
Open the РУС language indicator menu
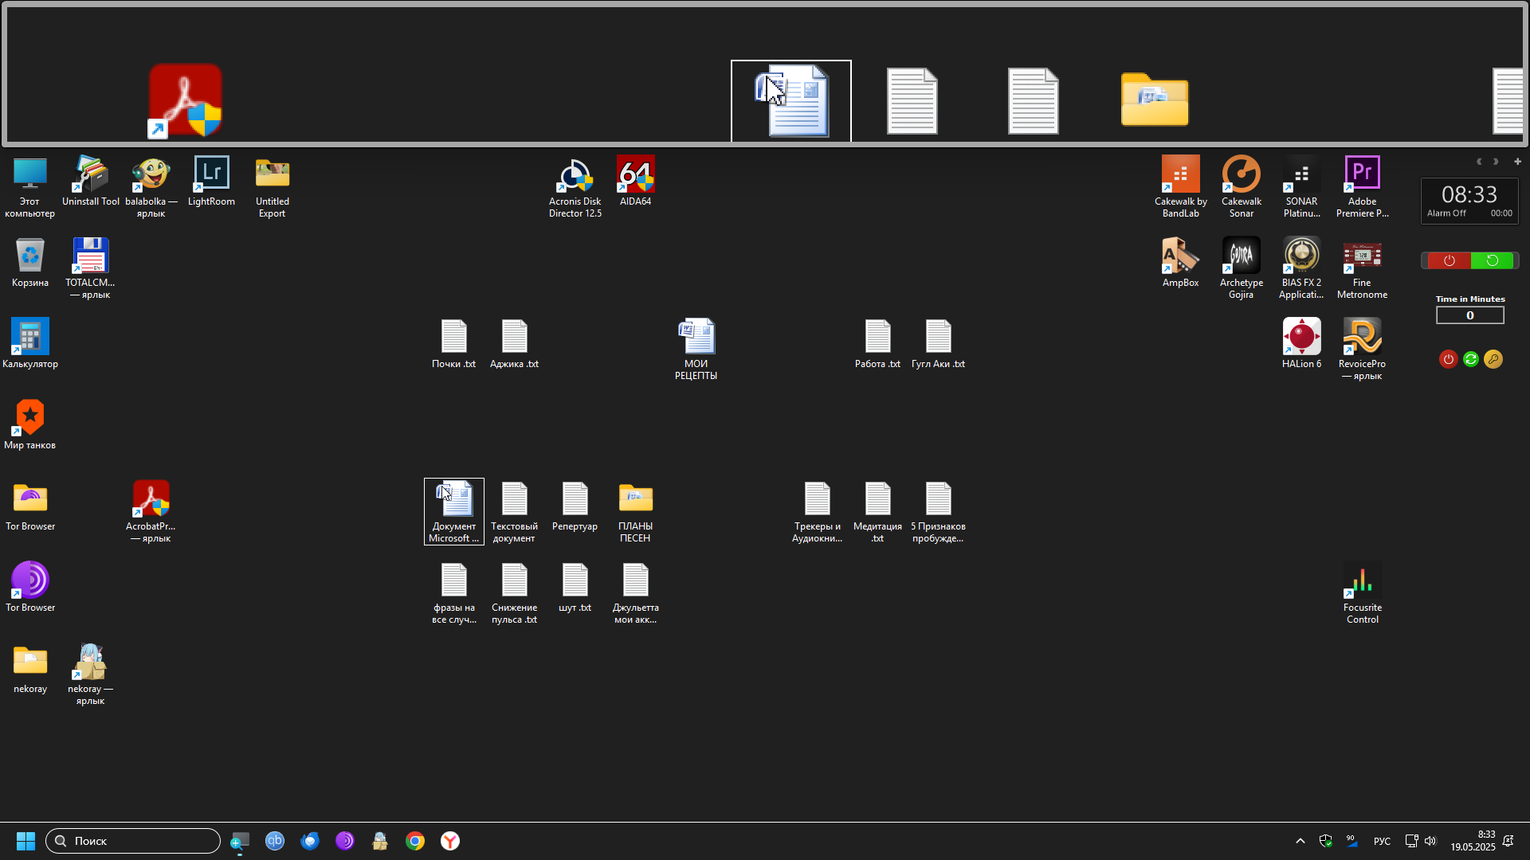coord(1382,841)
